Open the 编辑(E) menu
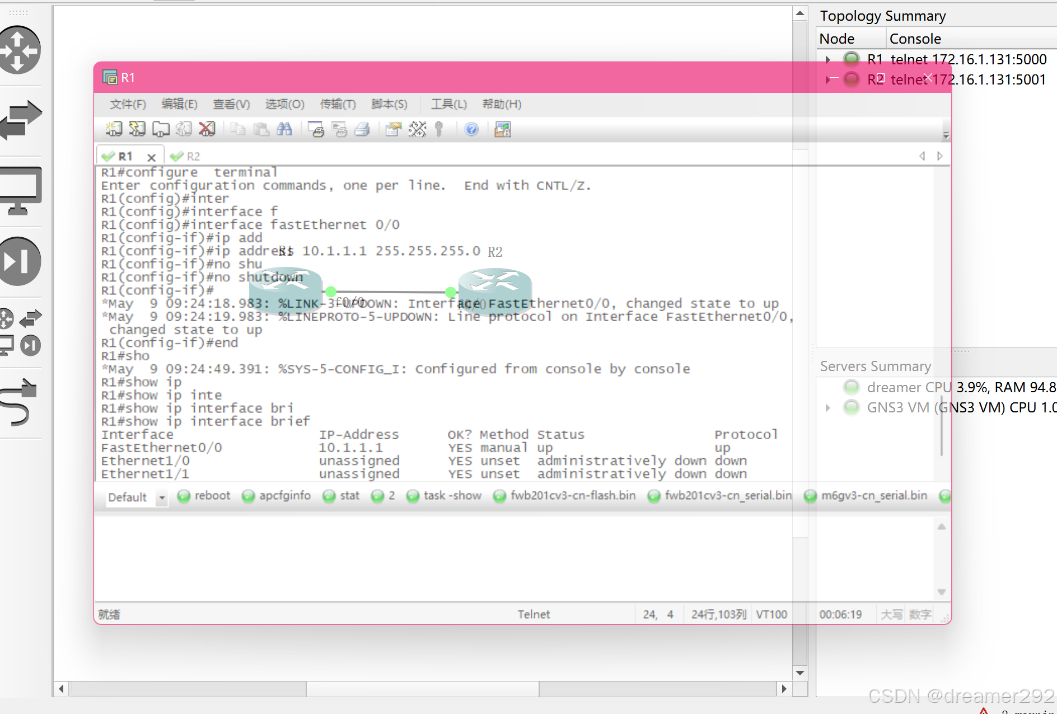 click(179, 104)
